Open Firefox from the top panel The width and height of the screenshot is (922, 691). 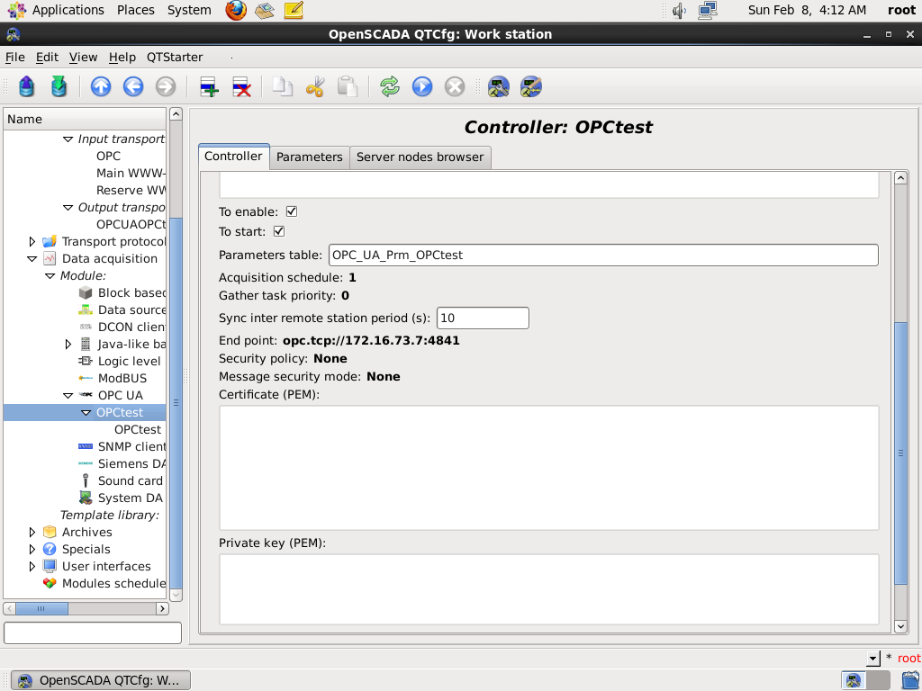pyautogui.click(x=236, y=11)
